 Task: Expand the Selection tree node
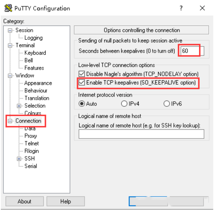point(19,106)
